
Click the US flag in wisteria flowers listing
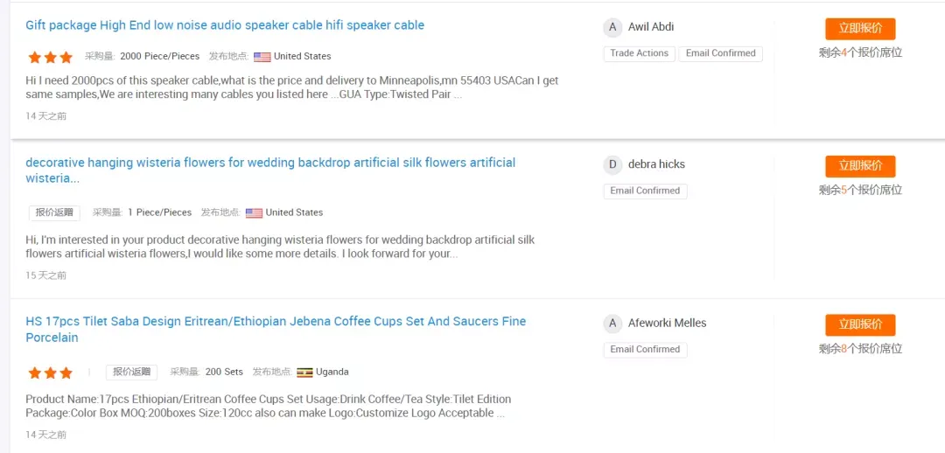click(x=254, y=213)
